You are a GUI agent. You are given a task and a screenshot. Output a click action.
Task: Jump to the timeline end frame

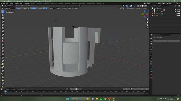81,89
